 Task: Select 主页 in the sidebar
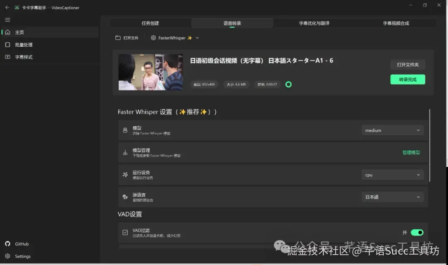tap(19, 32)
